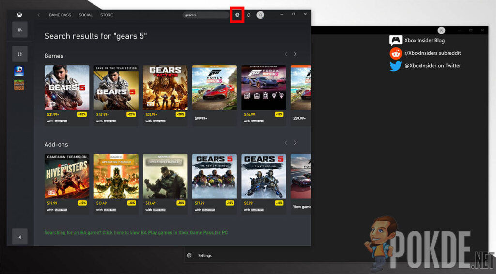The height and width of the screenshot is (274, 496).
Task: Open r/XboxInsiders subreddit link
Action: click(x=433, y=53)
